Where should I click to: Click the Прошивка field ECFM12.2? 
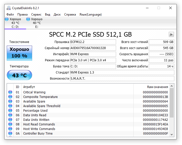(x=93, y=42)
